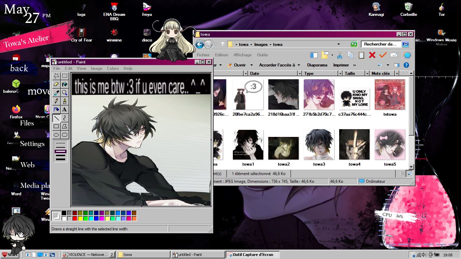This screenshot has width=461, height=259.
Task: Select the Text tool labeled A
Action: coord(65,110)
